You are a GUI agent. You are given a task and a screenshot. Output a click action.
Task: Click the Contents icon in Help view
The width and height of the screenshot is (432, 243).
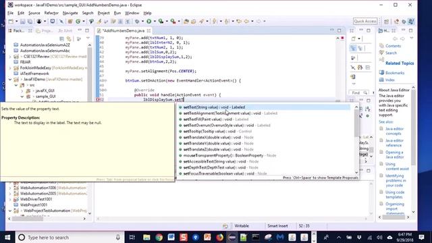[381, 46]
